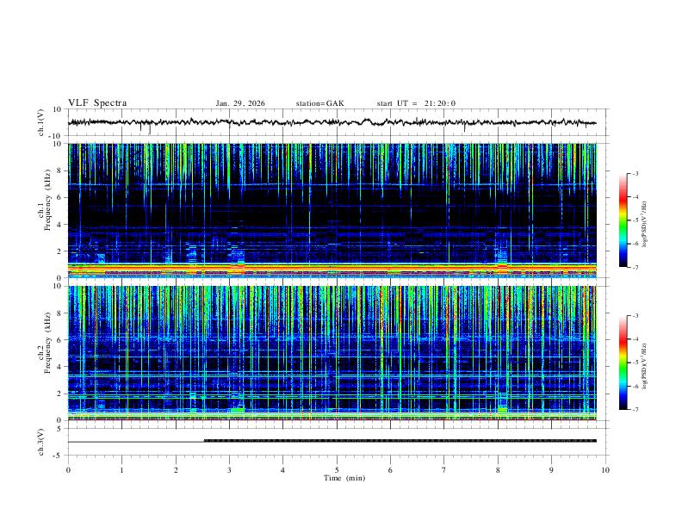This screenshot has width=682, height=527.
Task: Click the upper PSD color scale bar
Action: [623, 220]
